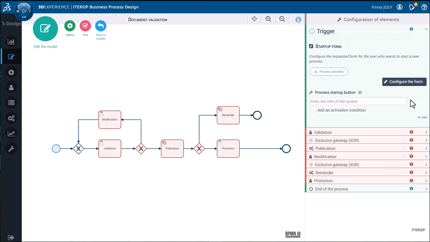
Task: Expand the Validation element row
Action: (367, 132)
